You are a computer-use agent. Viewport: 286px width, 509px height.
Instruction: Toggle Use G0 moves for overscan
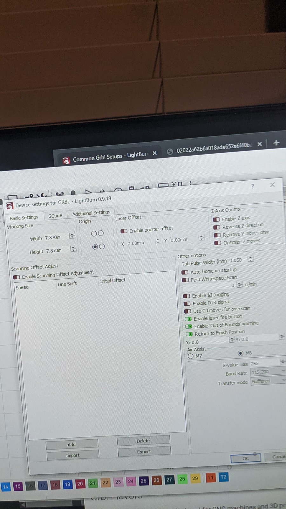tap(188, 311)
